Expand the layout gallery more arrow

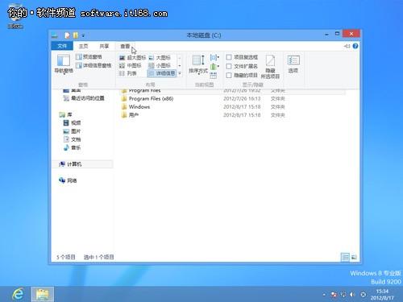click(x=180, y=73)
